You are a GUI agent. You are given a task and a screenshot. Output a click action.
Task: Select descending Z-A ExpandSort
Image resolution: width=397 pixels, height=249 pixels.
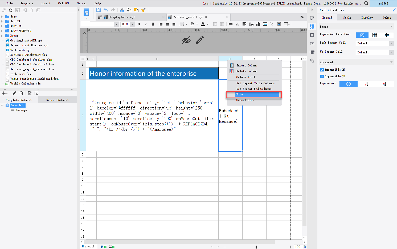(x=384, y=84)
